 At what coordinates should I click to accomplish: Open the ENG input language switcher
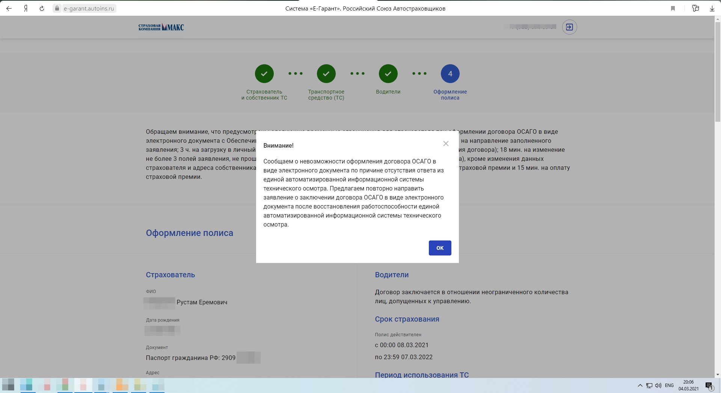click(669, 385)
